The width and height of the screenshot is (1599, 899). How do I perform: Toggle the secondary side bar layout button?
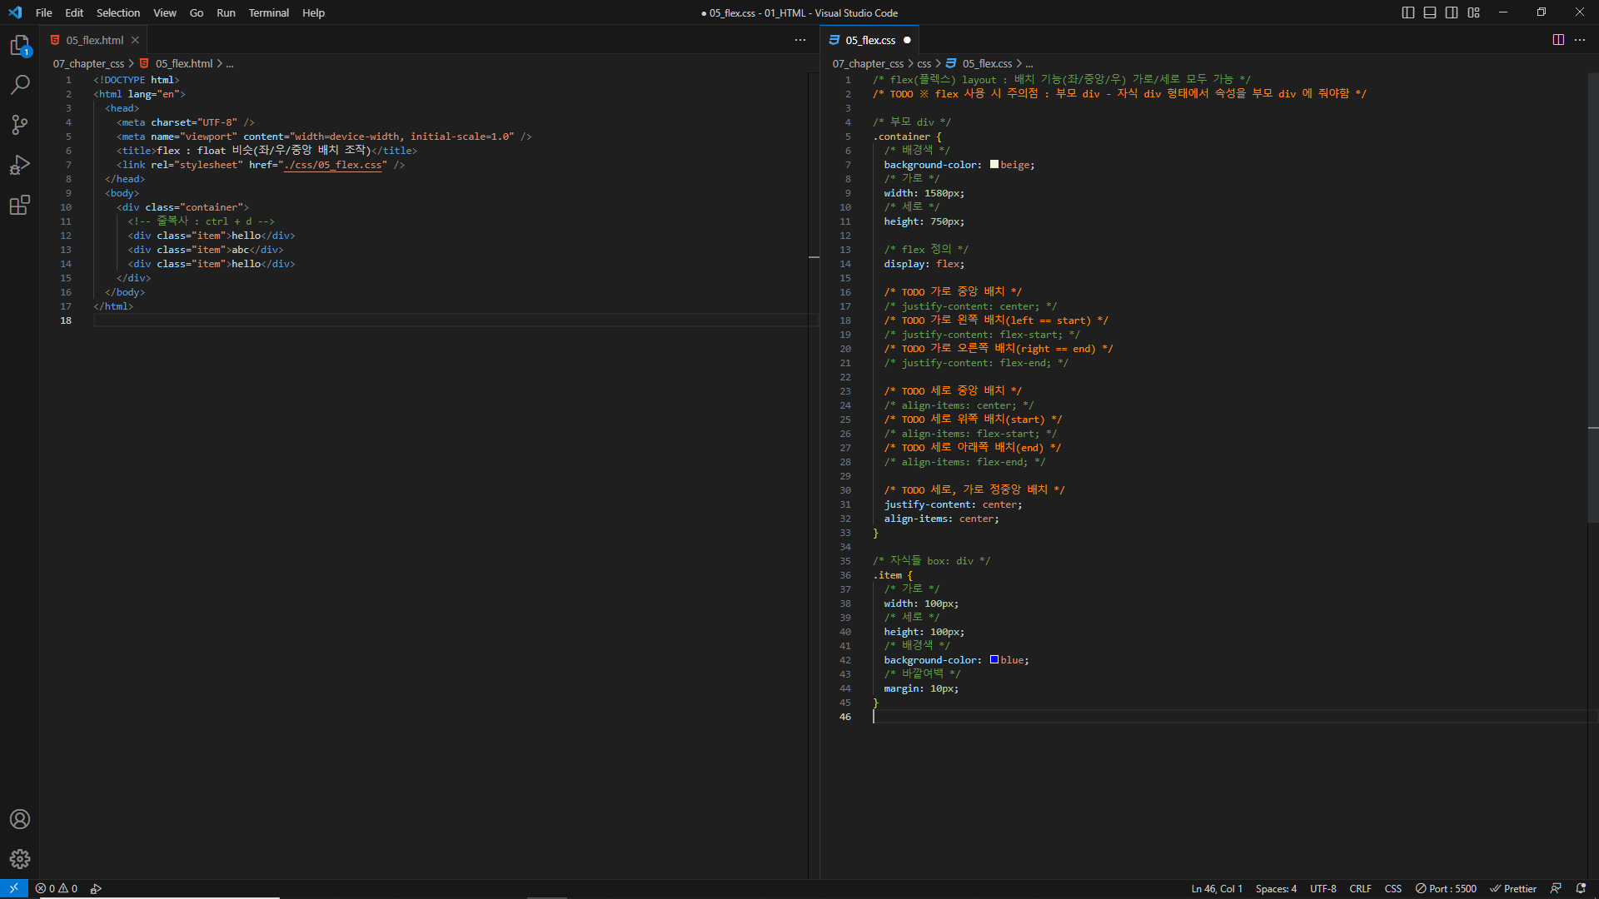point(1452,12)
